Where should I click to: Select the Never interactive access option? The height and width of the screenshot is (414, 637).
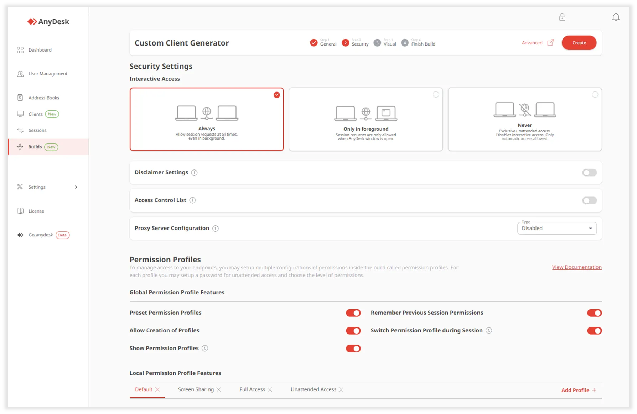click(x=524, y=119)
